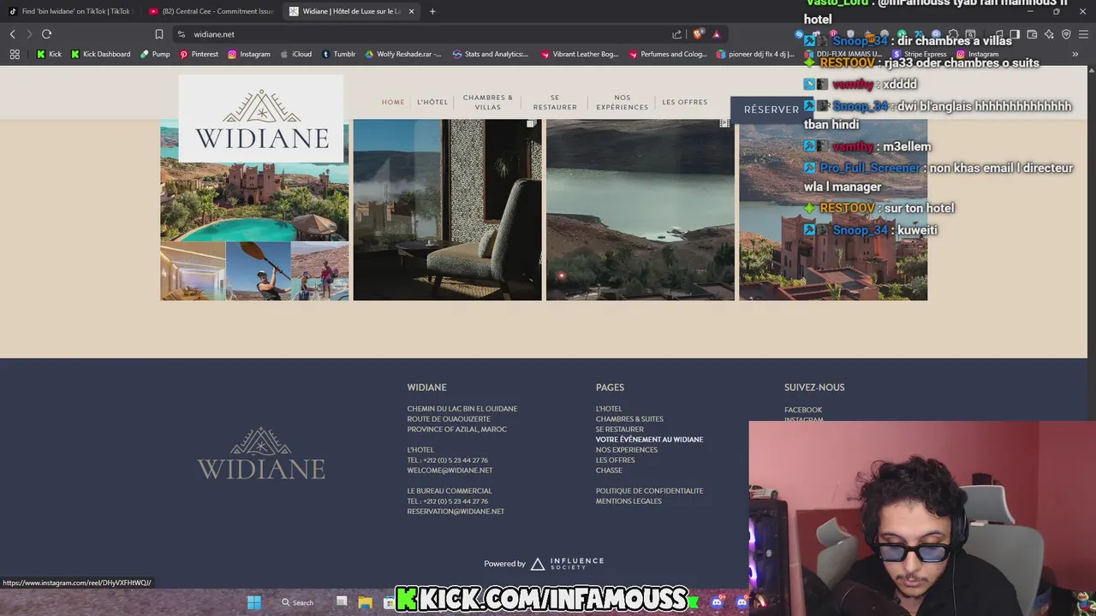Open the kasbah and pool collage thumbnail
Image resolution: width=1096 pixels, height=616 pixels.
[x=254, y=210]
